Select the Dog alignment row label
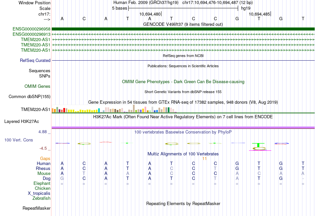The width and height of the screenshot is (315, 216). pos(46,179)
